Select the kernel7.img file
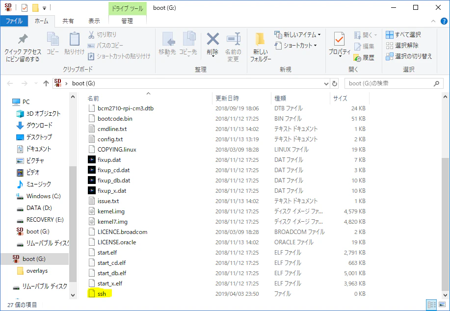 (112, 222)
